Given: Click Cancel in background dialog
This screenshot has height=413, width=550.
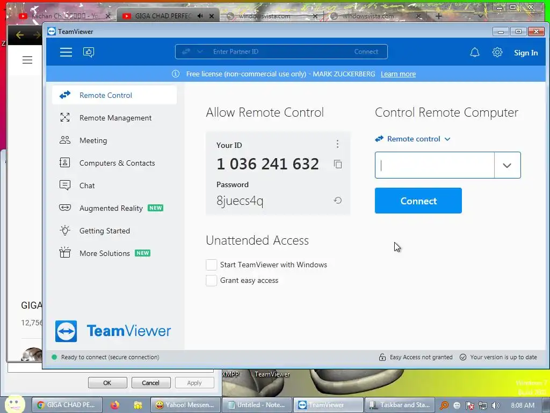Looking at the screenshot, I should pyautogui.click(x=150, y=383).
